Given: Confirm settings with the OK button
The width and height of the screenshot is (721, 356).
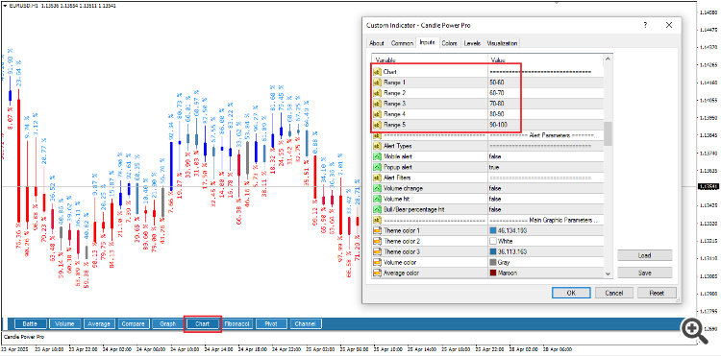Looking at the screenshot, I should click(x=571, y=293).
